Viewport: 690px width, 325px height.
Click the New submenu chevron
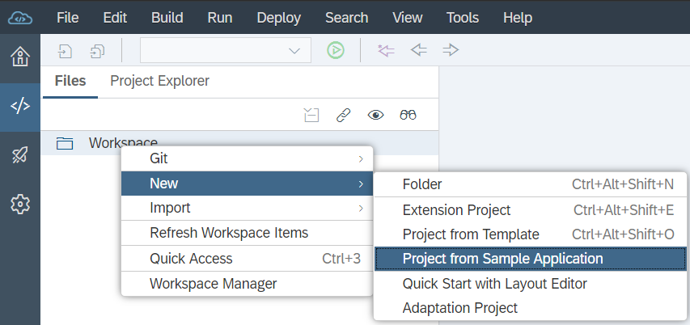pos(361,184)
